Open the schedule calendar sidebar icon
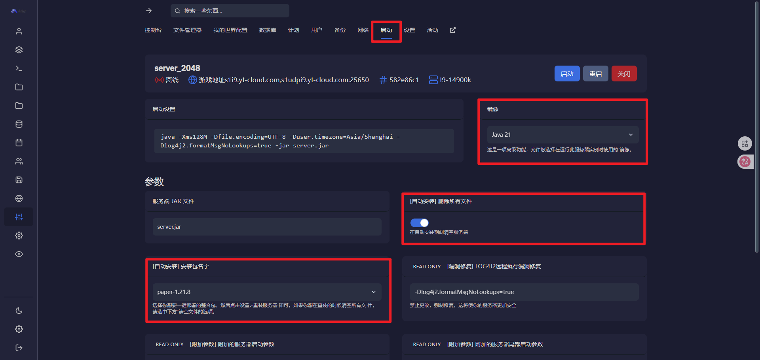 [19, 143]
